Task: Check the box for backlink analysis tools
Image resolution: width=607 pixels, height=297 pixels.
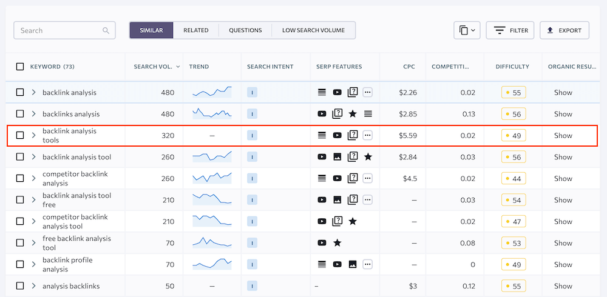Action: [20, 136]
